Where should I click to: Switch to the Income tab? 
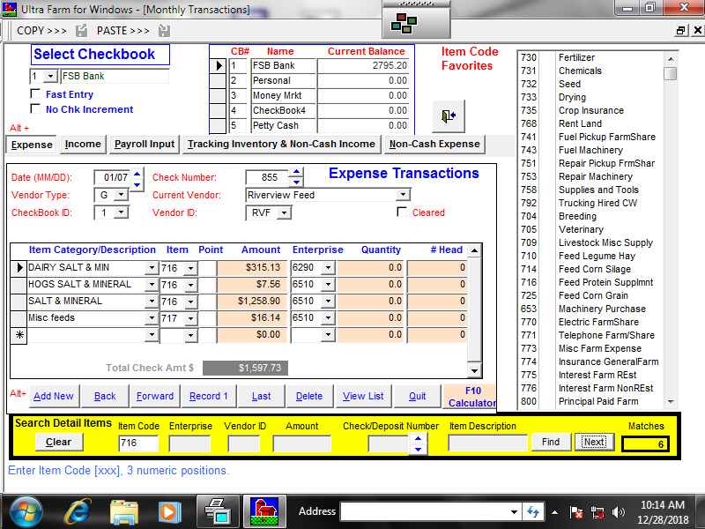click(82, 144)
